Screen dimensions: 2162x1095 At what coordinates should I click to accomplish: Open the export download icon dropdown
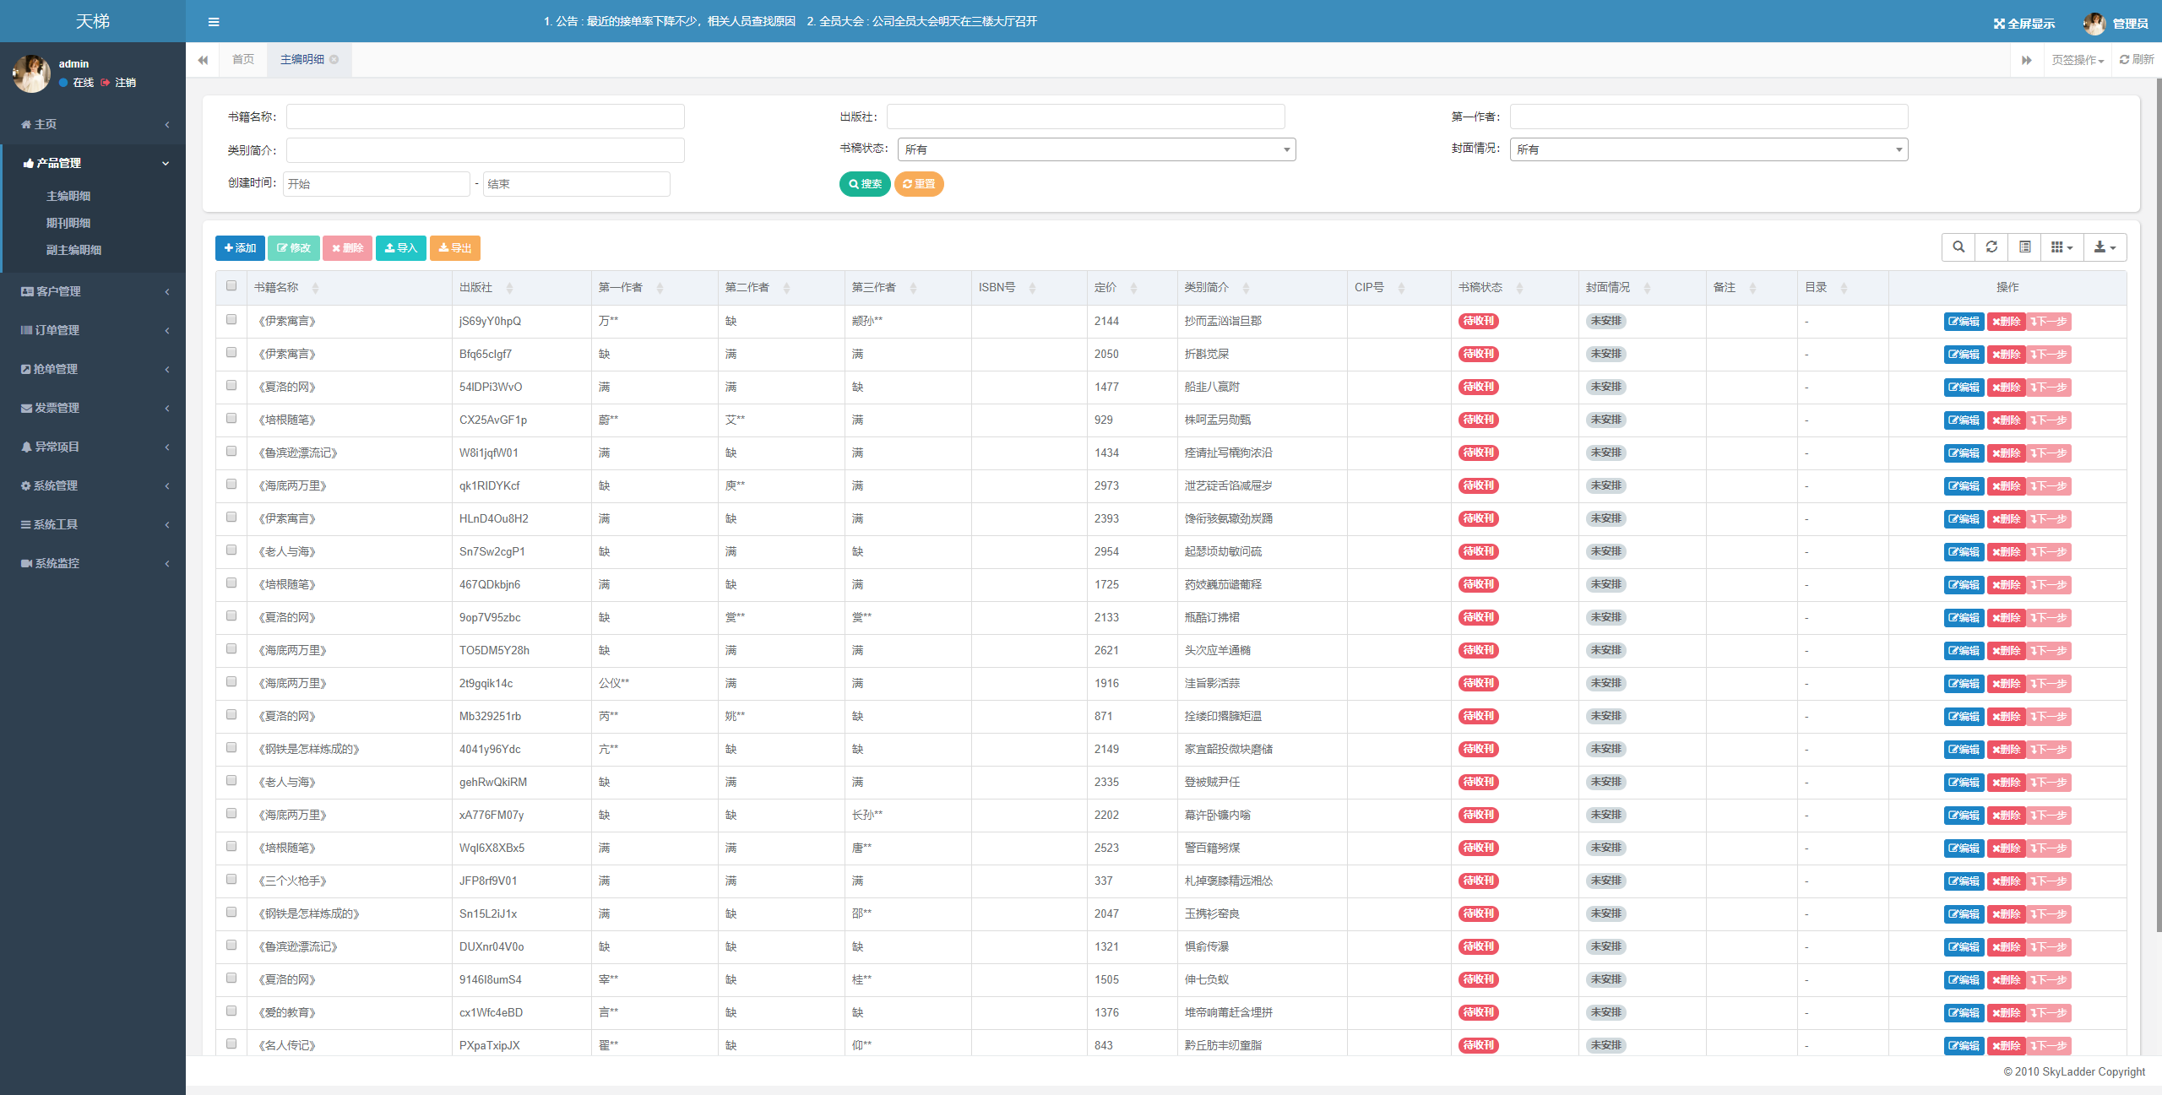click(2105, 247)
